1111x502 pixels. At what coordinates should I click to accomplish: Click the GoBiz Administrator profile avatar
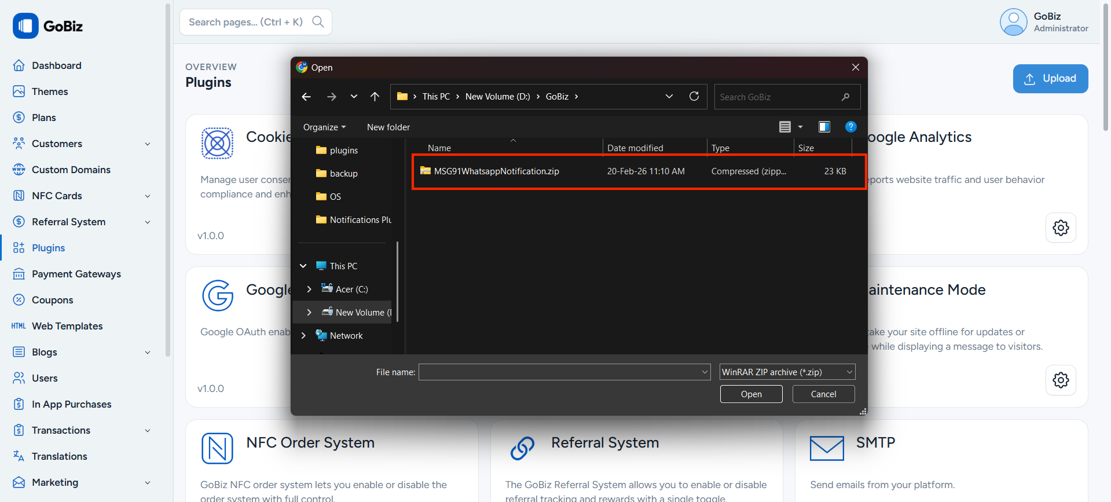tap(1013, 22)
